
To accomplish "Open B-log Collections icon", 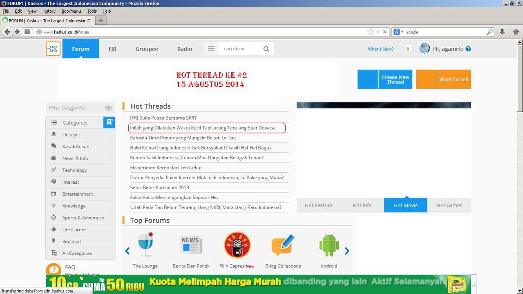I will tap(283, 245).
